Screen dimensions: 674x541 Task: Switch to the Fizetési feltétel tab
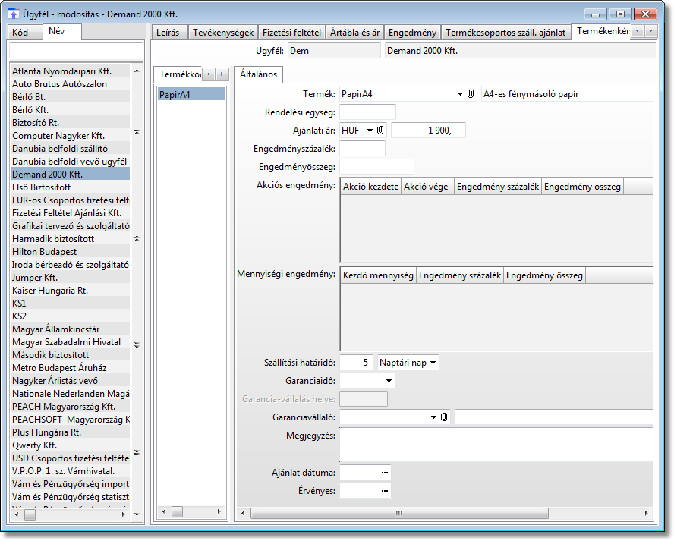point(291,33)
